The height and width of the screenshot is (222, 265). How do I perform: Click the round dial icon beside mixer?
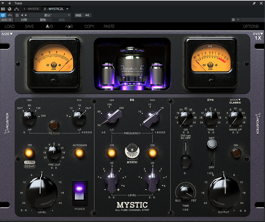(x=10, y=9)
